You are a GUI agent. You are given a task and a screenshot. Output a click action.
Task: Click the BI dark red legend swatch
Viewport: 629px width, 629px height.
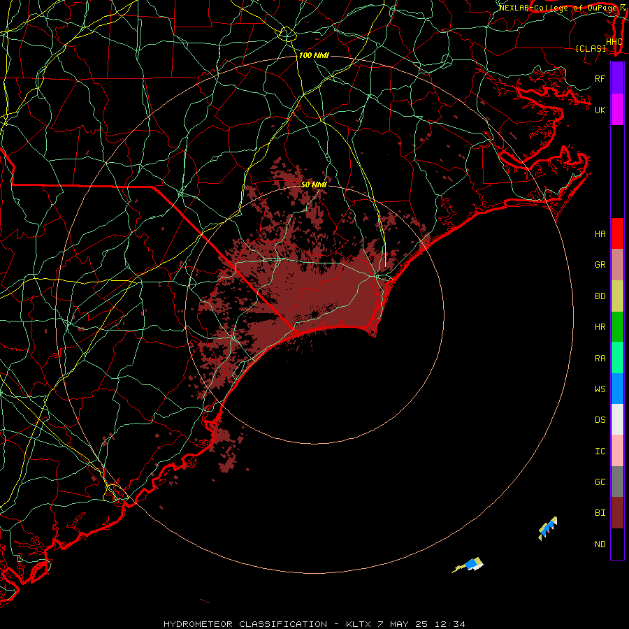[617, 513]
